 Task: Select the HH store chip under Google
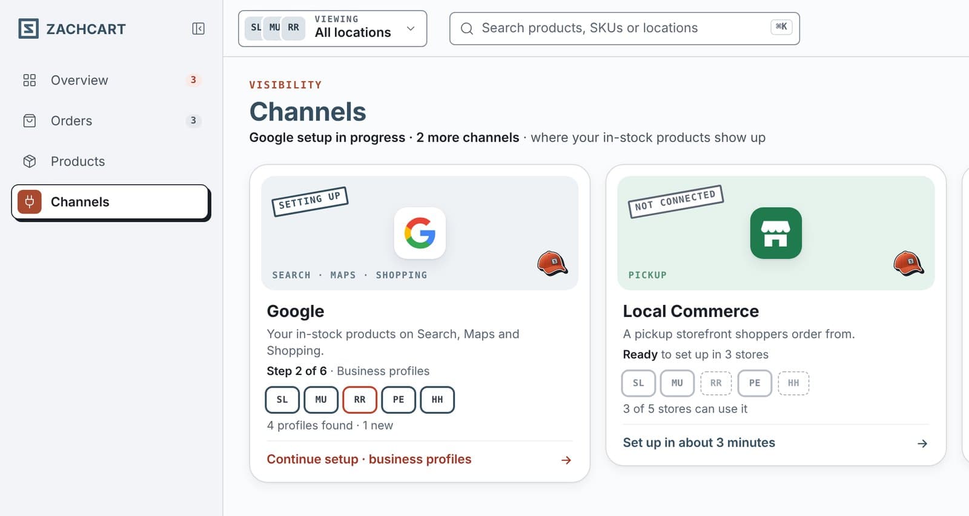click(437, 400)
